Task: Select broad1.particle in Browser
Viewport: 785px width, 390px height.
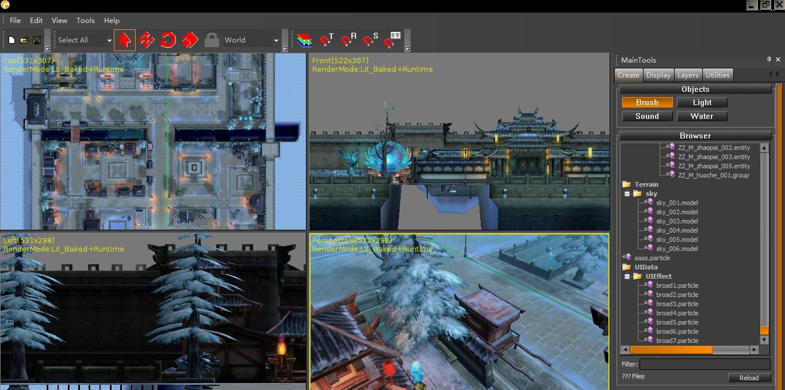Action: pyautogui.click(x=677, y=285)
